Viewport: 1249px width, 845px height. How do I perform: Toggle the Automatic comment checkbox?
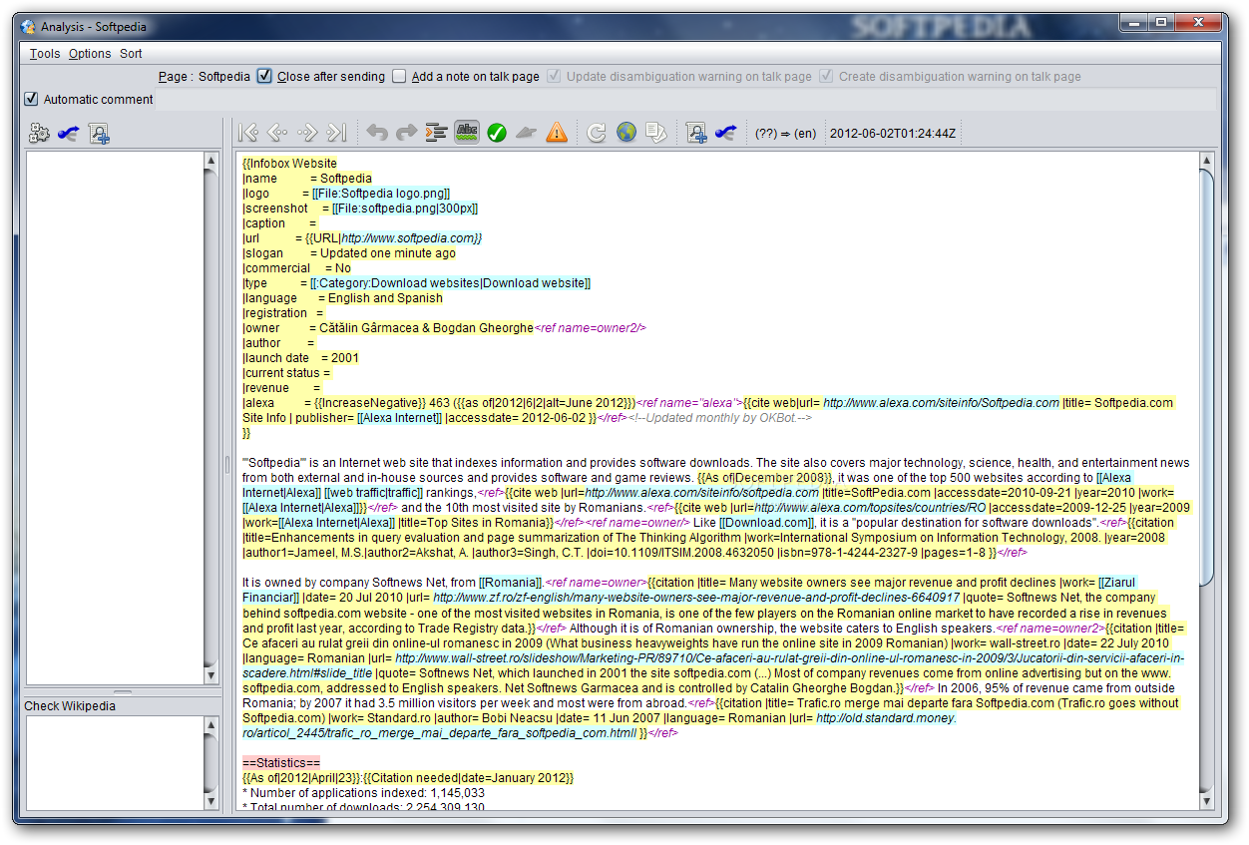point(32,99)
